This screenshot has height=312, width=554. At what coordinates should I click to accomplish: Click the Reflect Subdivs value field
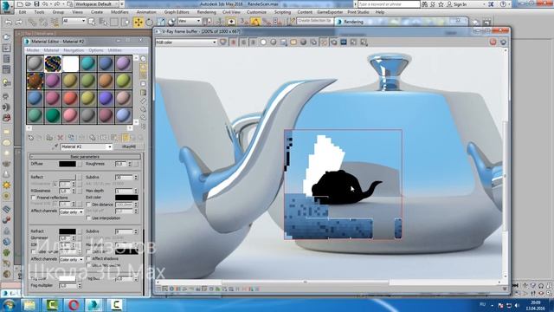124,177
